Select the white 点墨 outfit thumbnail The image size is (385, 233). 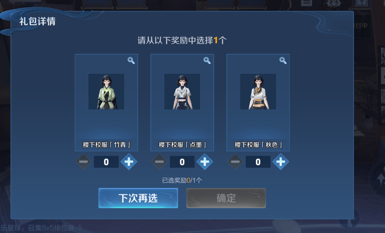click(x=182, y=91)
